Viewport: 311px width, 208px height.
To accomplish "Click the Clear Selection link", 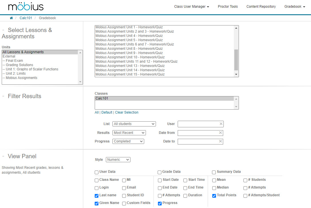I will 126,112.
